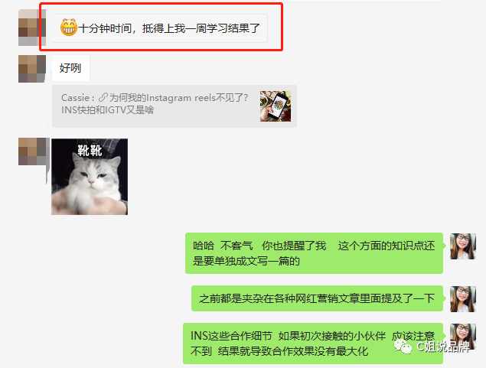
Task: Click sender avatar beside 之前都是夹杂 message
Action: (x=462, y=299)
